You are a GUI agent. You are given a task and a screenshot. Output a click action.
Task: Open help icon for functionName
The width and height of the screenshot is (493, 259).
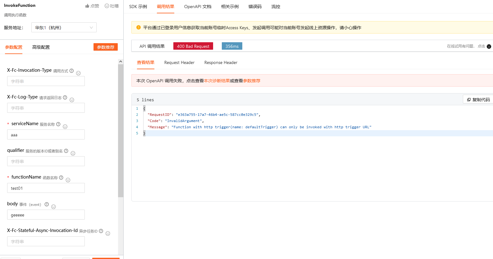tap(61, 178)
